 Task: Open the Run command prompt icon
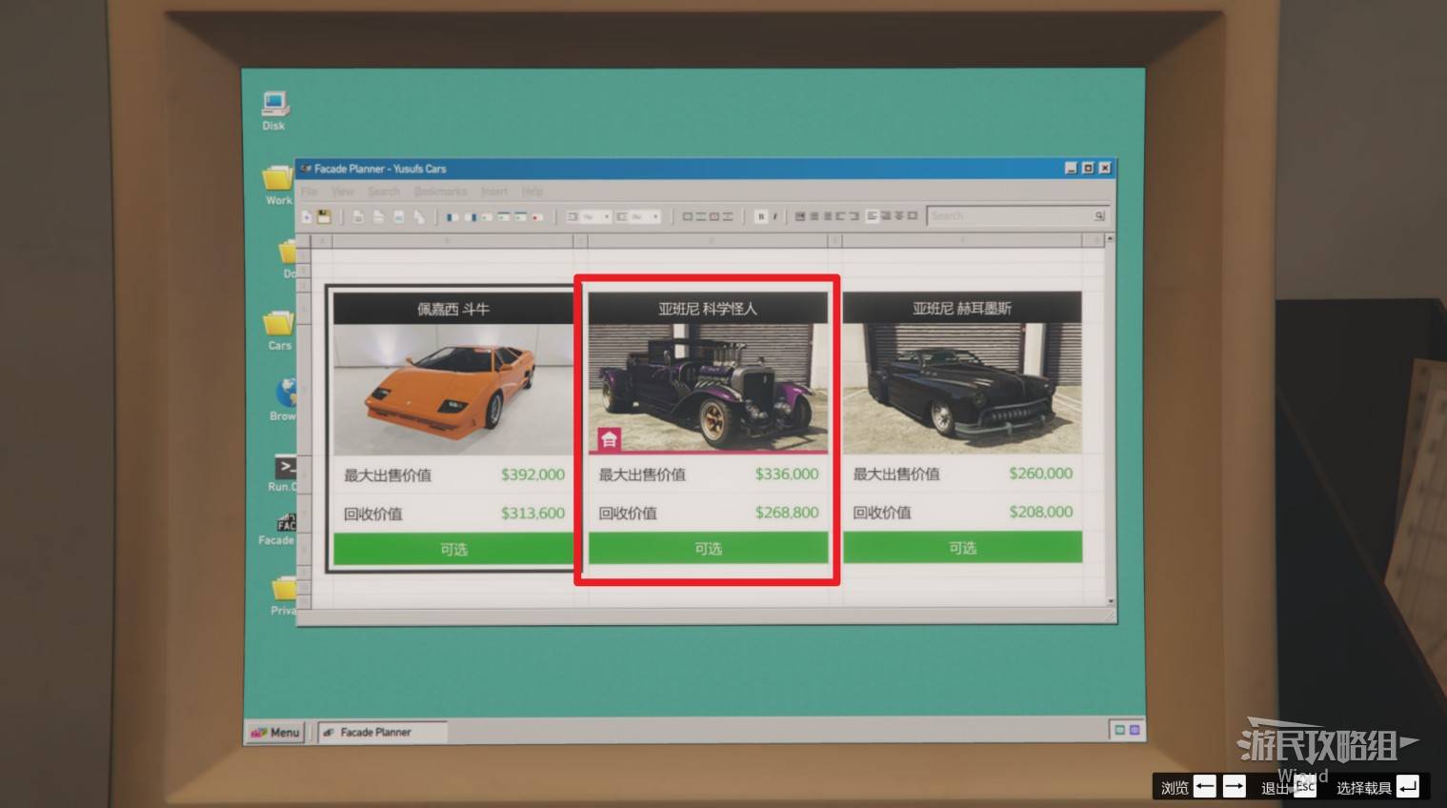click(283, 473)
